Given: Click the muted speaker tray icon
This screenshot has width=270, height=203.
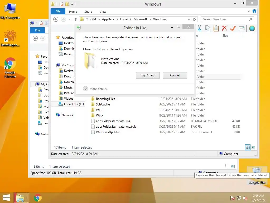Looking at the screenshot, I should [x=245, y=198].
